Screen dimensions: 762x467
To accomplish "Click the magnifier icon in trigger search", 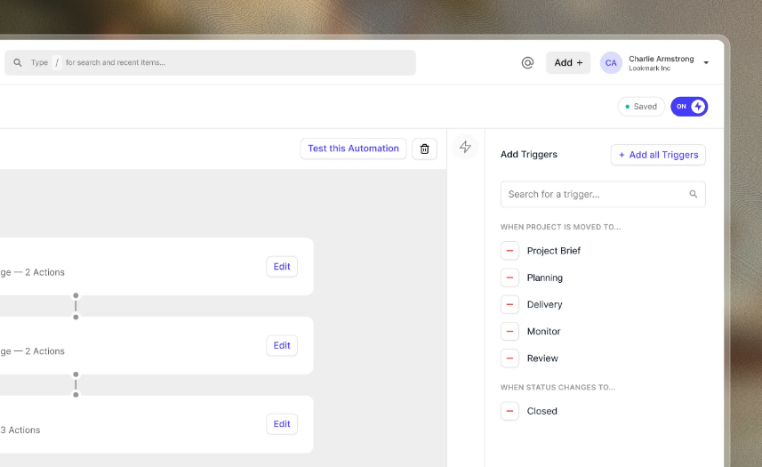I will pyautogui.click(x=693, y=194).
